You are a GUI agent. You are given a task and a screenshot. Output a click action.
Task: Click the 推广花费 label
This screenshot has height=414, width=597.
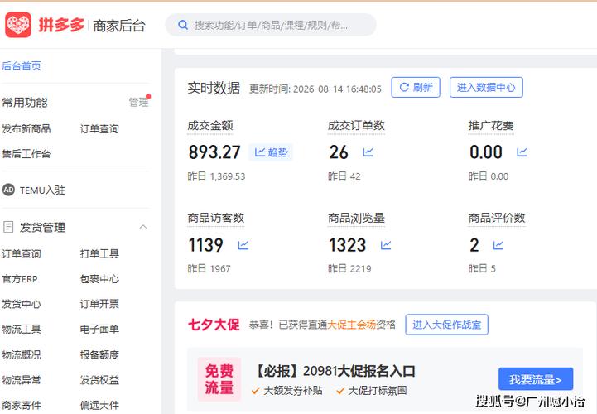click(491, 126)
